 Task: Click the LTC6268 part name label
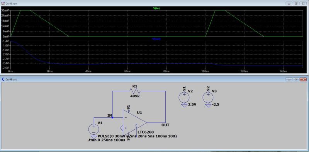[x=146, y=132]
